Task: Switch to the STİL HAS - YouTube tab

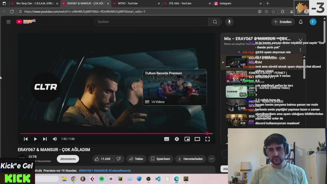Action: pos(187,3)
